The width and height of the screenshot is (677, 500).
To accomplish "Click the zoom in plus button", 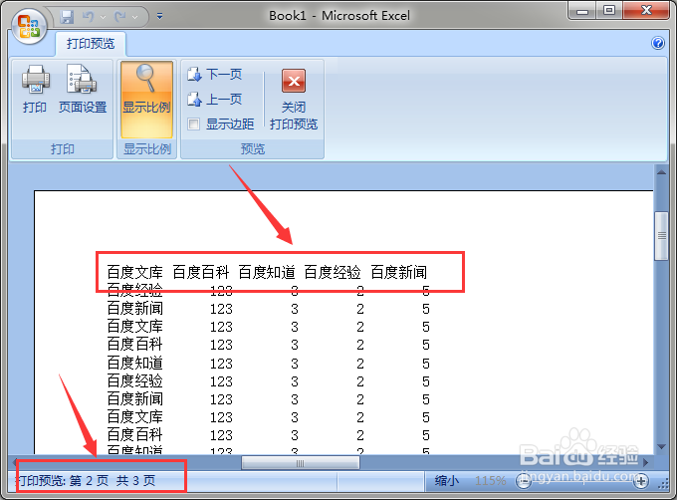I will 641,481.
